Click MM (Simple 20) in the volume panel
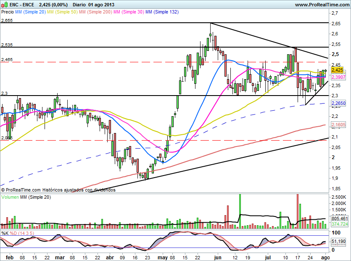 [x=36, y=197]
